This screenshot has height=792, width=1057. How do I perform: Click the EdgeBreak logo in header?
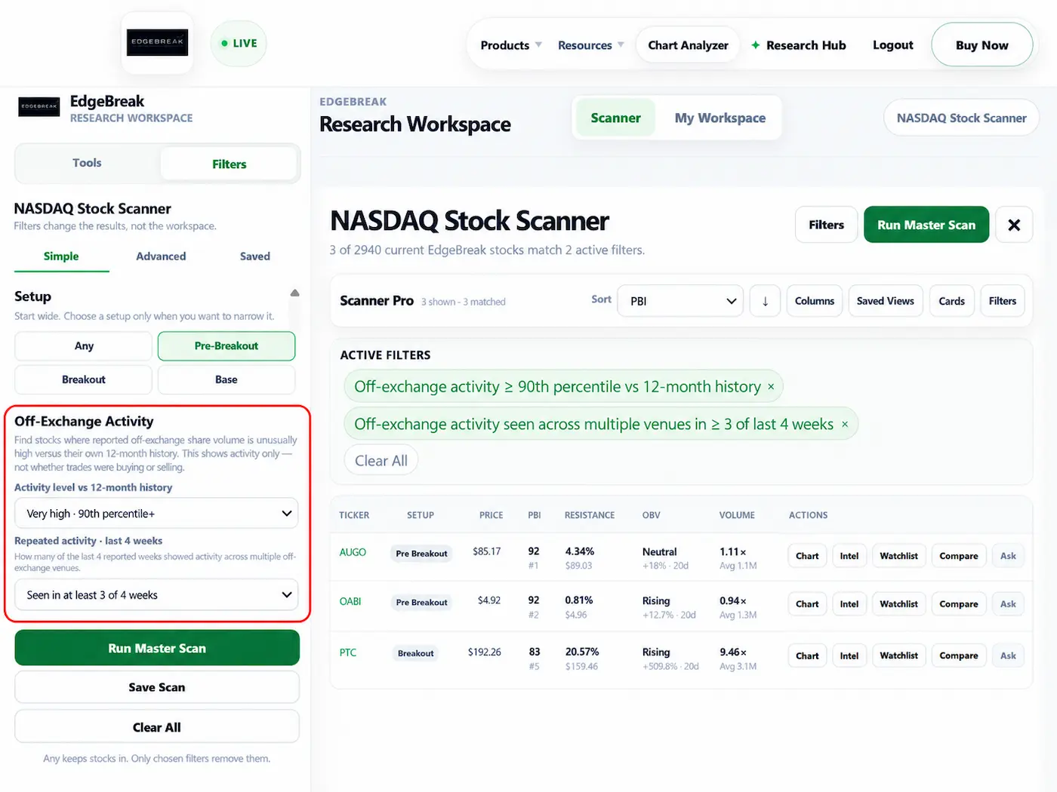coord(157,42)
